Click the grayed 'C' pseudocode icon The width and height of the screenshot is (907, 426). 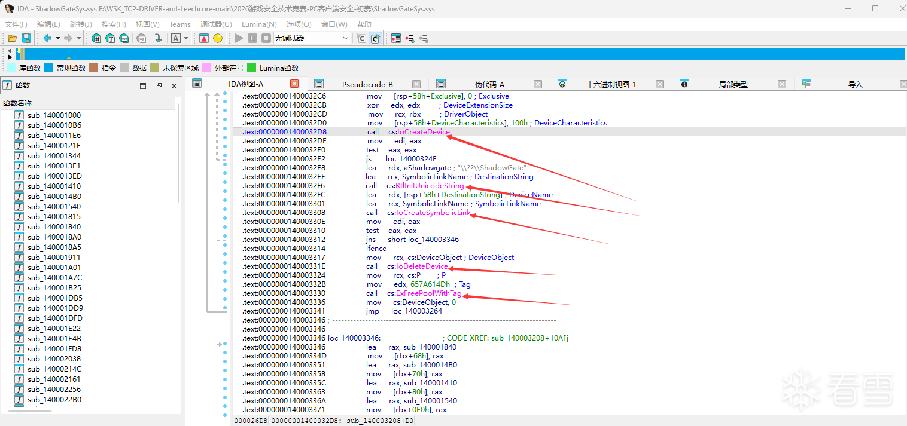click(361, 38)
